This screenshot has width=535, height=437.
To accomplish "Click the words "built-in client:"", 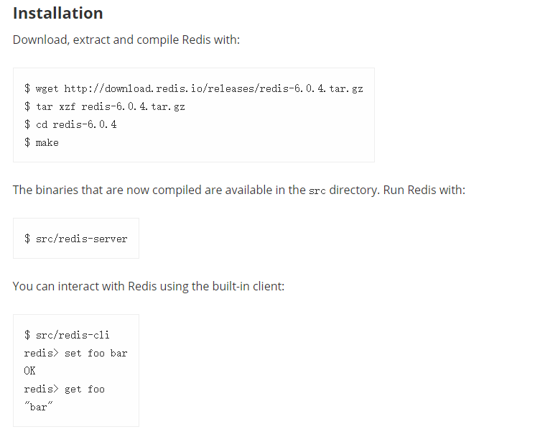I will coord(248,286).
